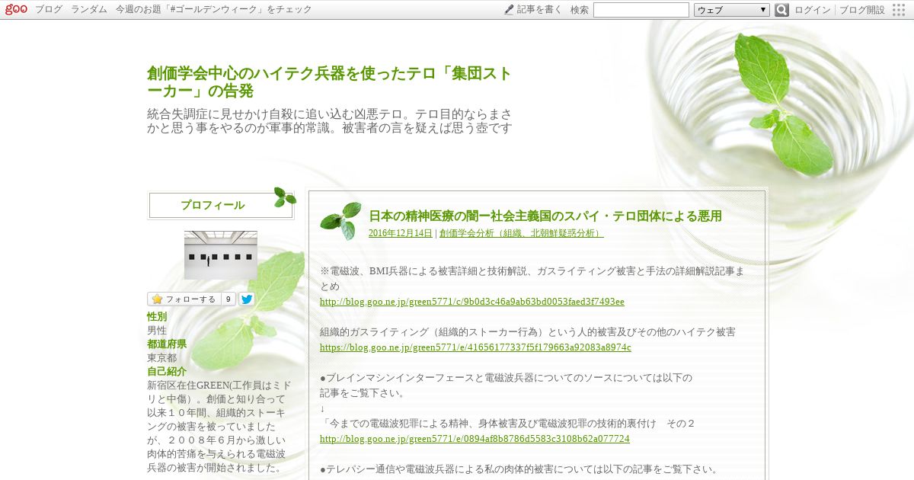Open URL link ending 0894af8b8786d5583c3108b62a077724
The image size is (914, 480).
point(475,439)
